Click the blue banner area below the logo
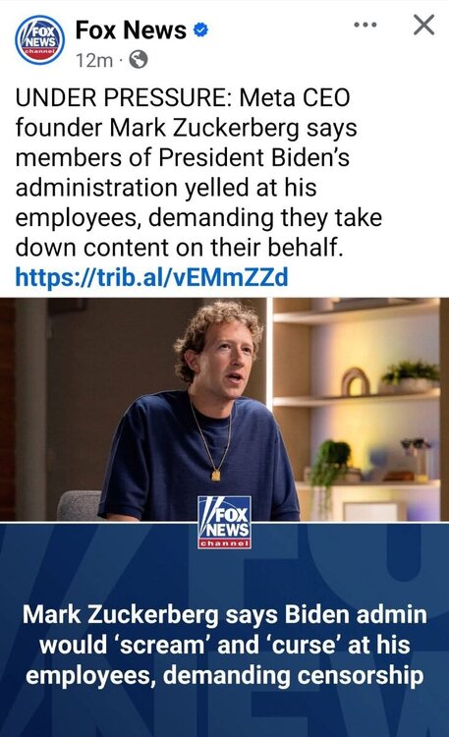The width and height of the screenshot is (449, 737). [224, 574]
